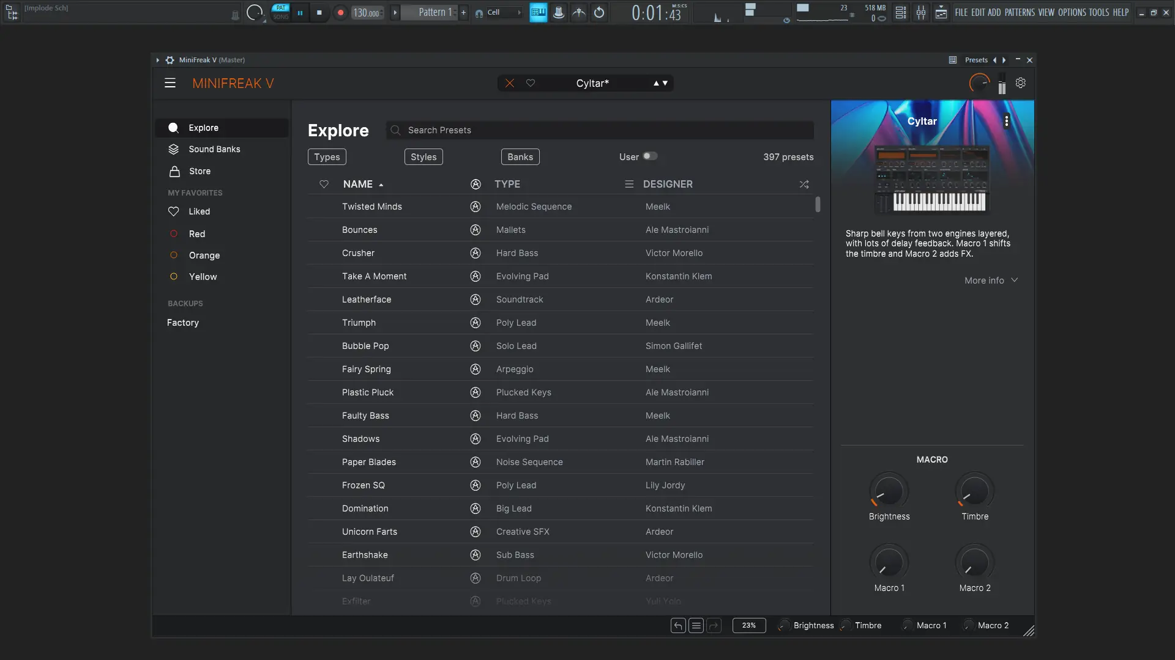Open the MiniFreak V hamburger menu
The image size is (1175, 660).
pos(170,83)
